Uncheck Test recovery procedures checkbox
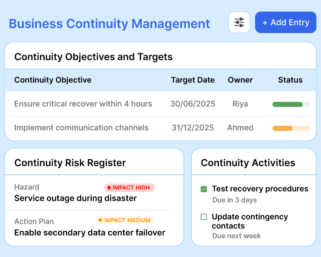The width and height of the screenshot is (321, 257). (204, 189)
